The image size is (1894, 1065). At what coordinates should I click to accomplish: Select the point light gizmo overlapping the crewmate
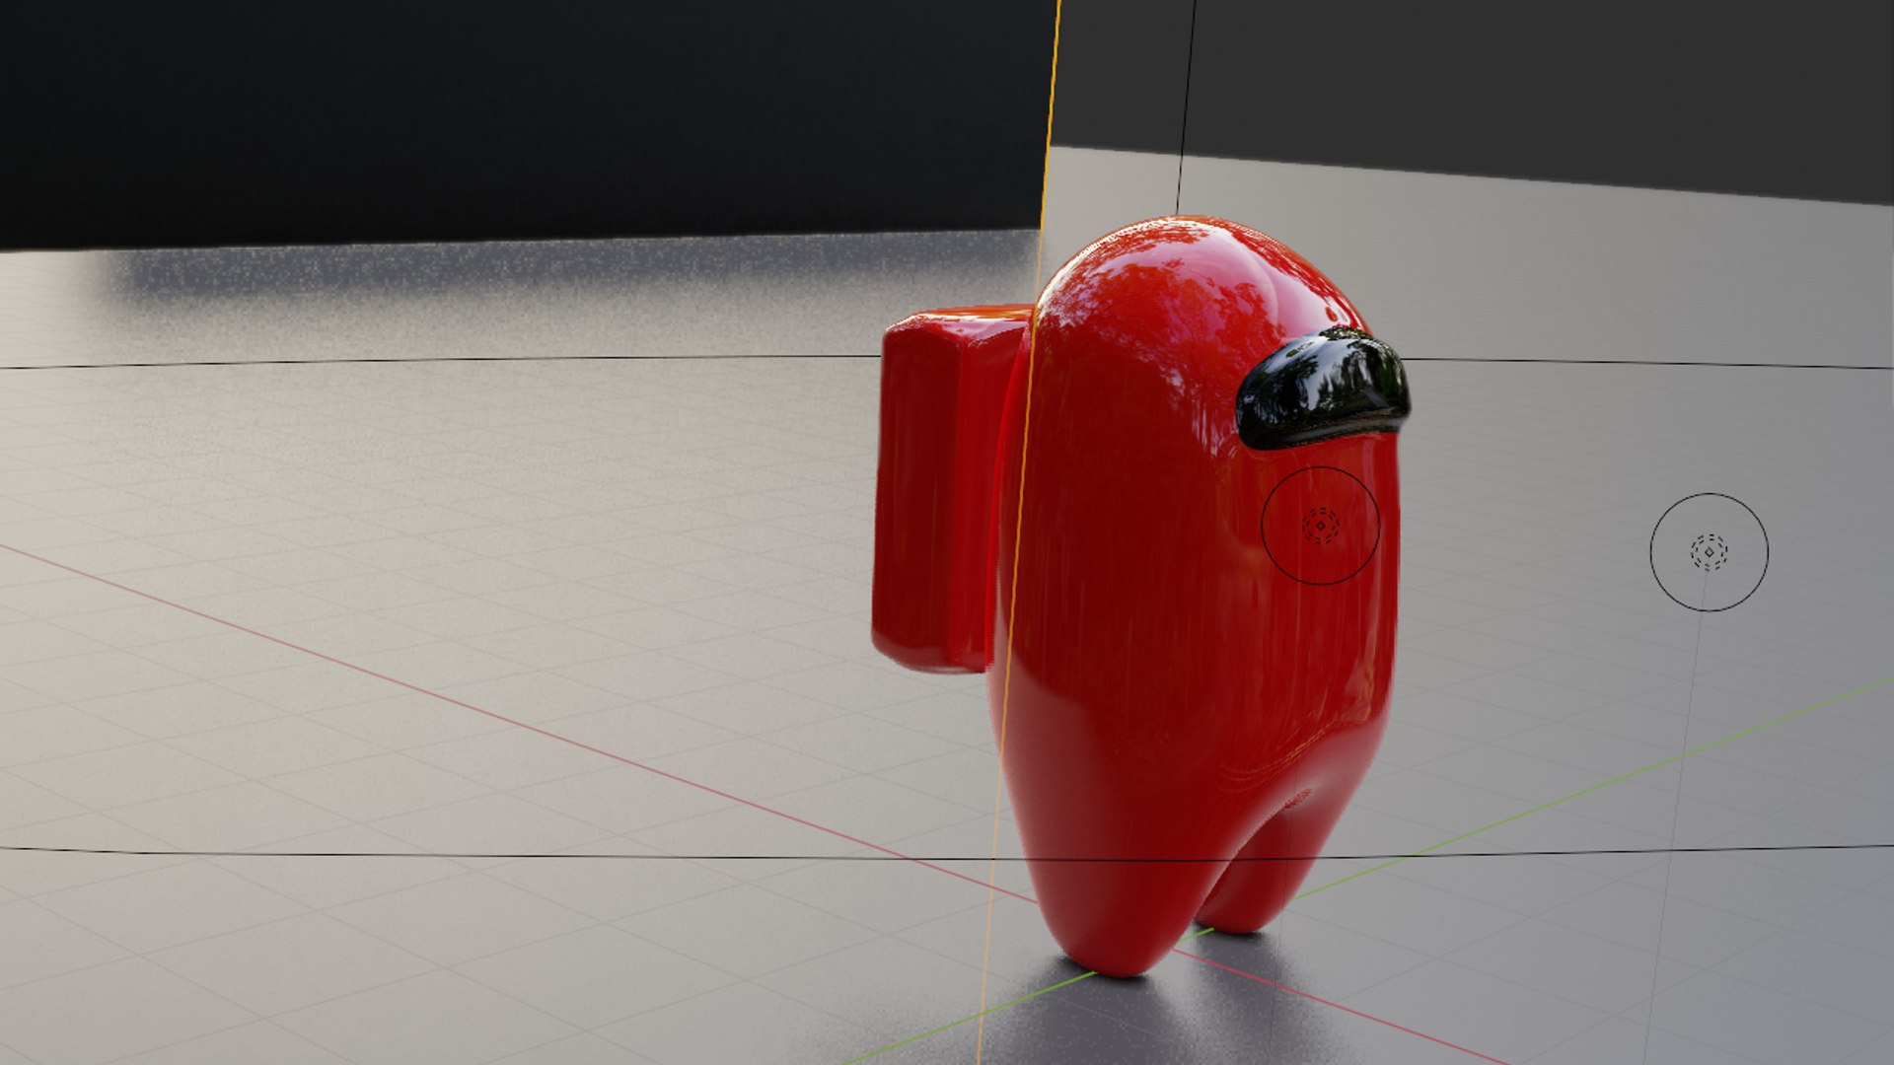click(1320, 526)
